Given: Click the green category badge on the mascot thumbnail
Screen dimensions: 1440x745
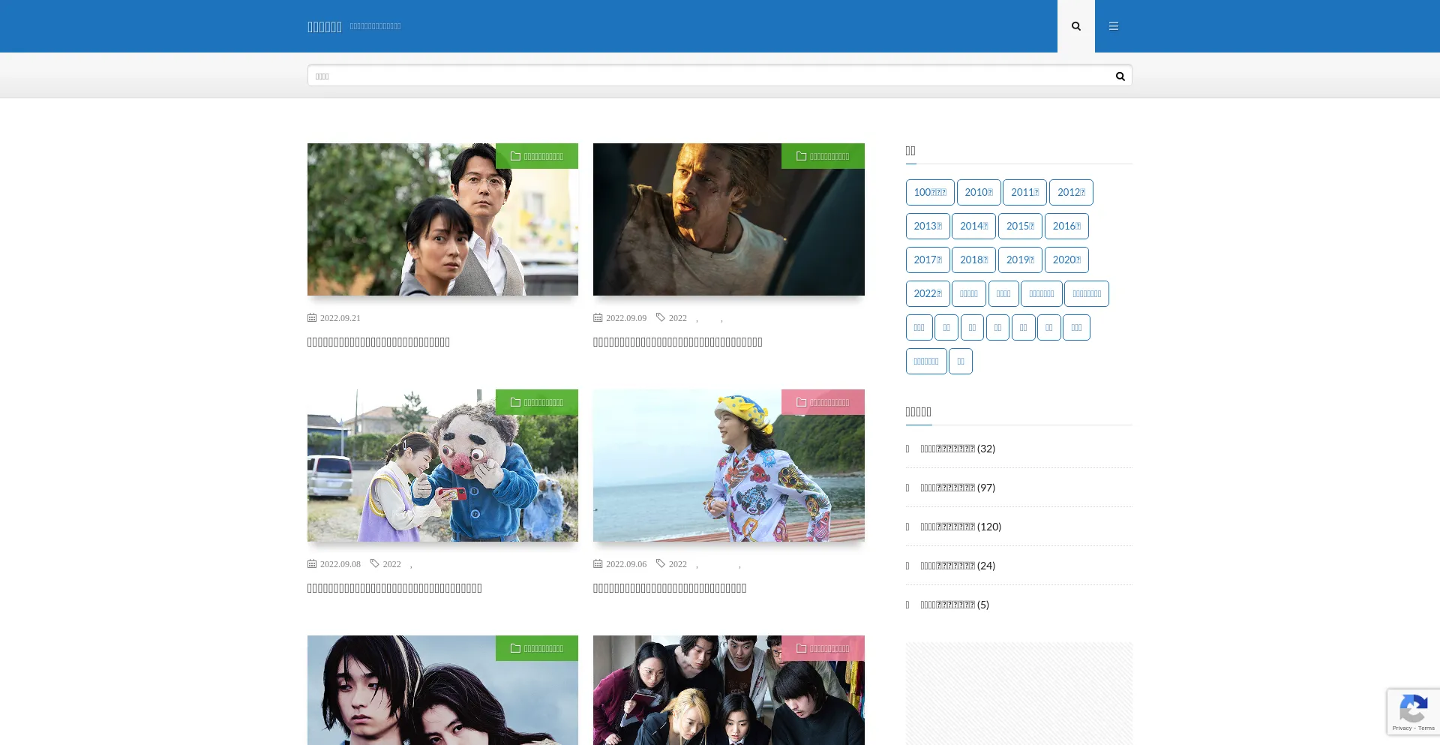Looking at the screenshot, I should click(x=537, y=402).
